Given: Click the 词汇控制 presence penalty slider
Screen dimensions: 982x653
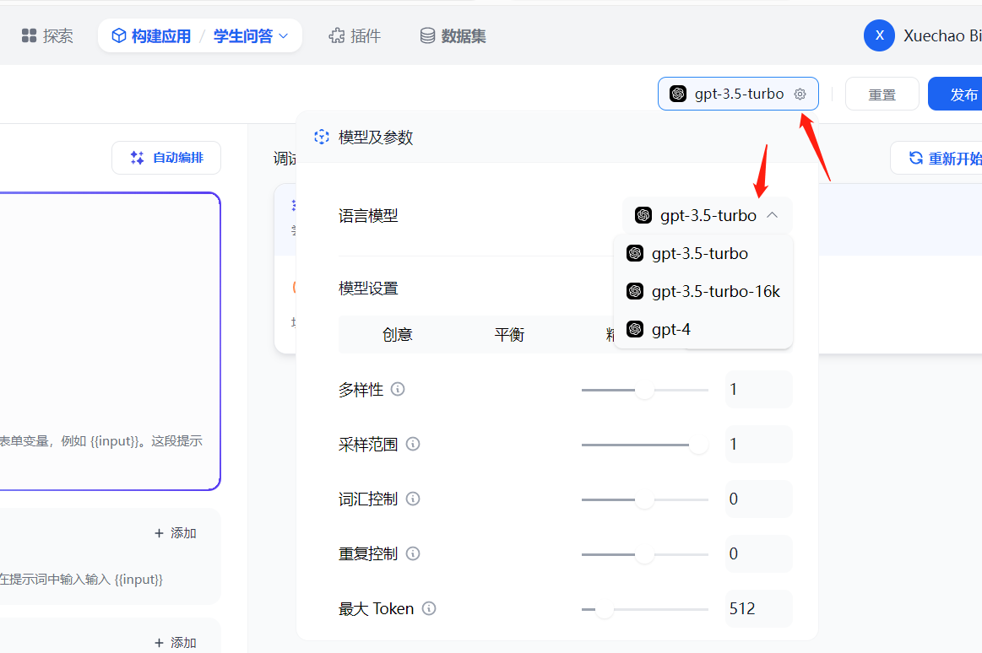Looking at the screenshot, I should 645,499.
